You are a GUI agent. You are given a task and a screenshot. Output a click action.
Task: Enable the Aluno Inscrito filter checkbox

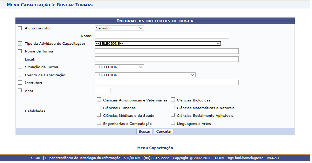(x=20, y=28)
